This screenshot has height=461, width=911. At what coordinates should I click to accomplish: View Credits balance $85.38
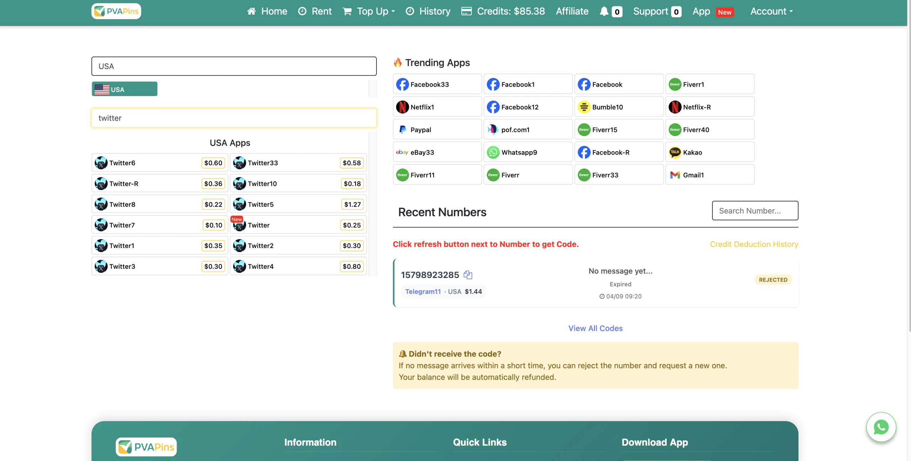click(503, 11)
